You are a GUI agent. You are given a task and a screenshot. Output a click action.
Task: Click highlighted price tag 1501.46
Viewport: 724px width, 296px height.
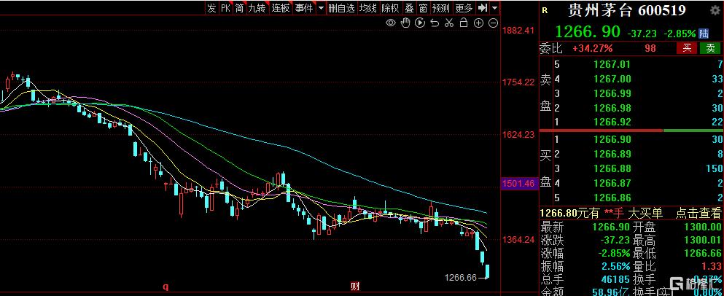(x=518, y=183)
